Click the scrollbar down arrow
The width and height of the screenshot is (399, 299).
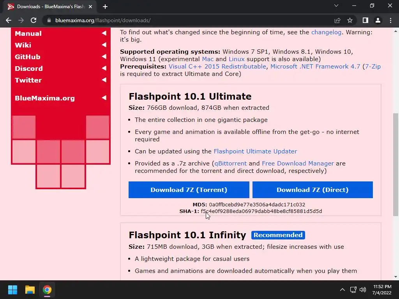coord(395,277)
